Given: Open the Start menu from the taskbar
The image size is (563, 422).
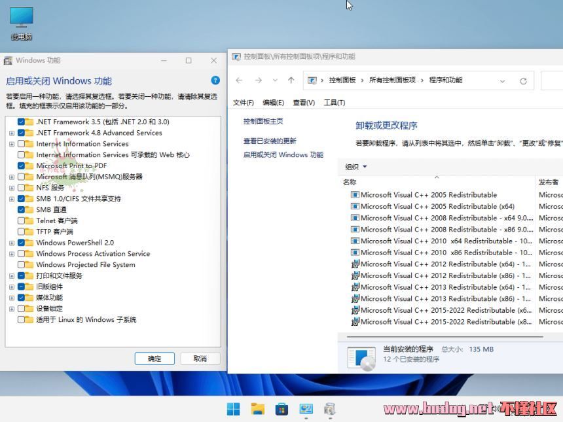Looking at the screenshot, I should (x=233, y=408).
